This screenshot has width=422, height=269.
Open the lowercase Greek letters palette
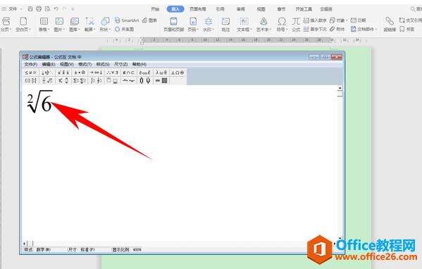pyautogui.click(x=161, y=73)
